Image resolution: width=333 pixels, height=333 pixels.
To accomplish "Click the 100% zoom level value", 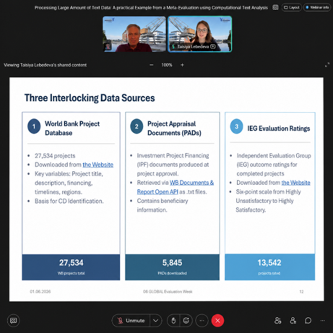I will click(166, 65).
